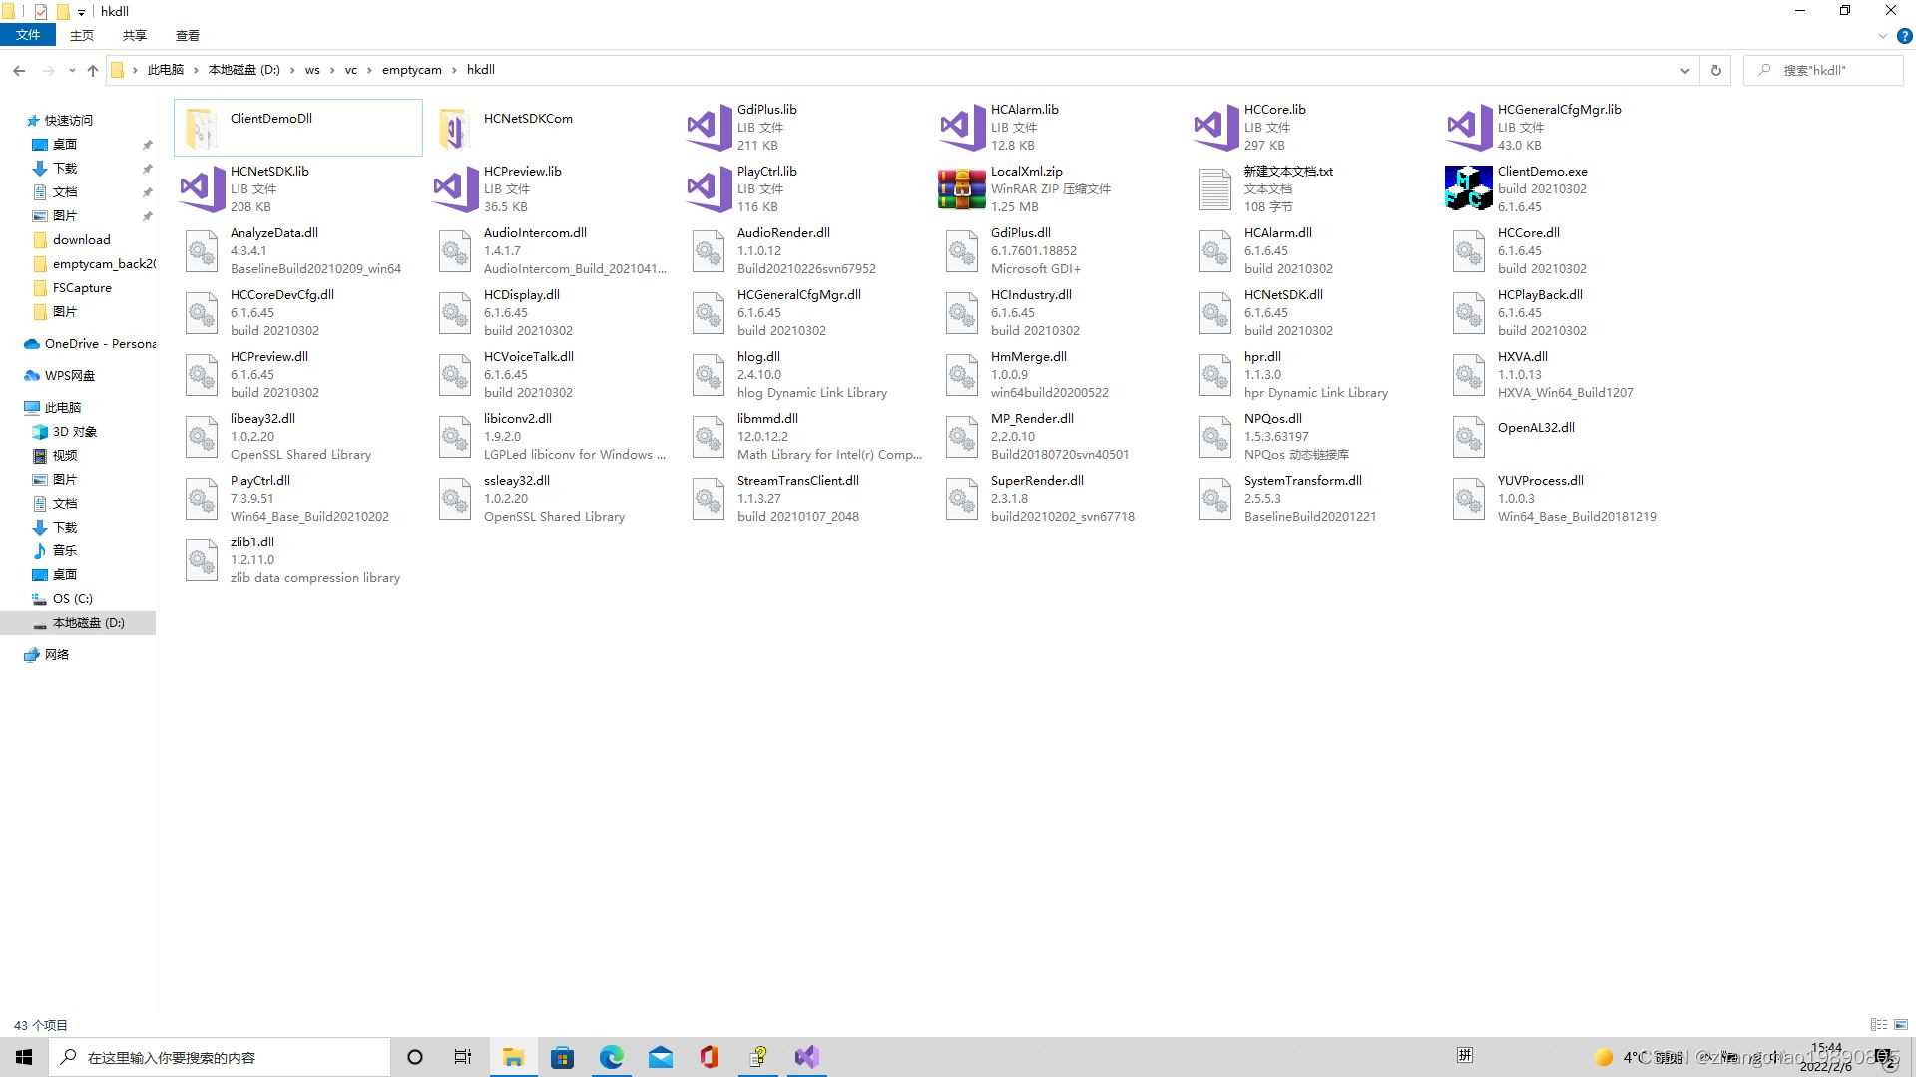Select HCAlarm.lib file icon

tap(962, 127)
